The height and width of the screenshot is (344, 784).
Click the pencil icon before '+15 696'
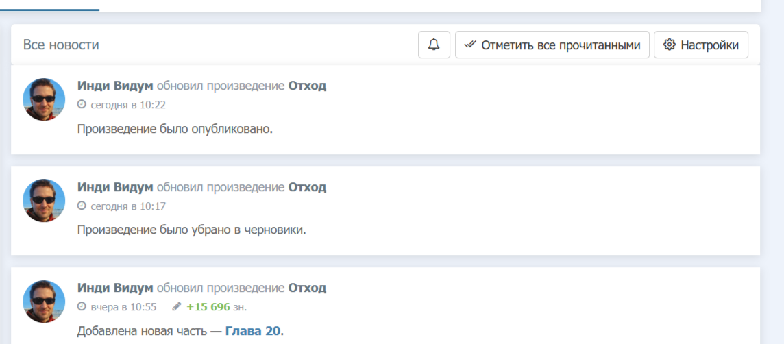point(177,306)
